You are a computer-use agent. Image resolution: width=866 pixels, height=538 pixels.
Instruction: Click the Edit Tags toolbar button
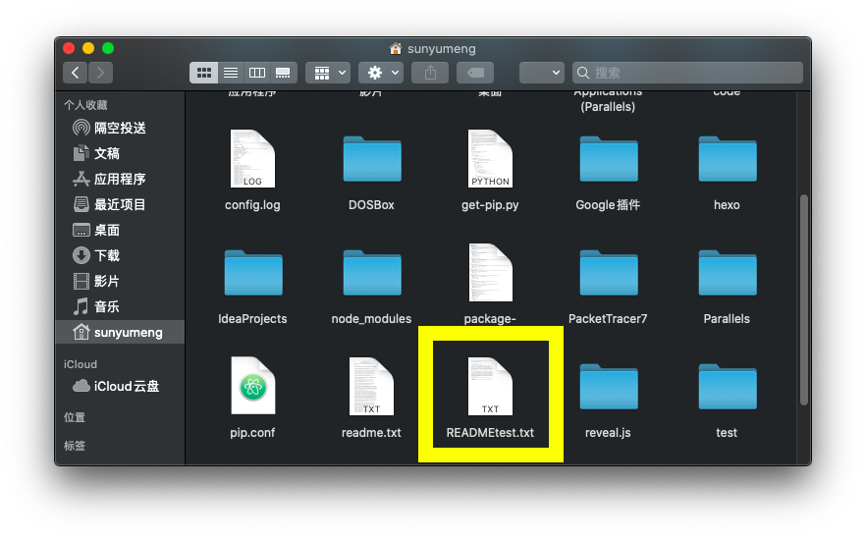tap(475, 73)
